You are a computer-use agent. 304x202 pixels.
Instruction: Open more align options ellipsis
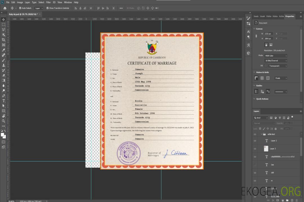(121, 8)
